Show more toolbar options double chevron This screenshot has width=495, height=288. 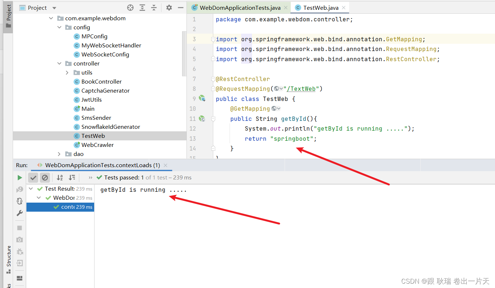(x=91, y=178)
